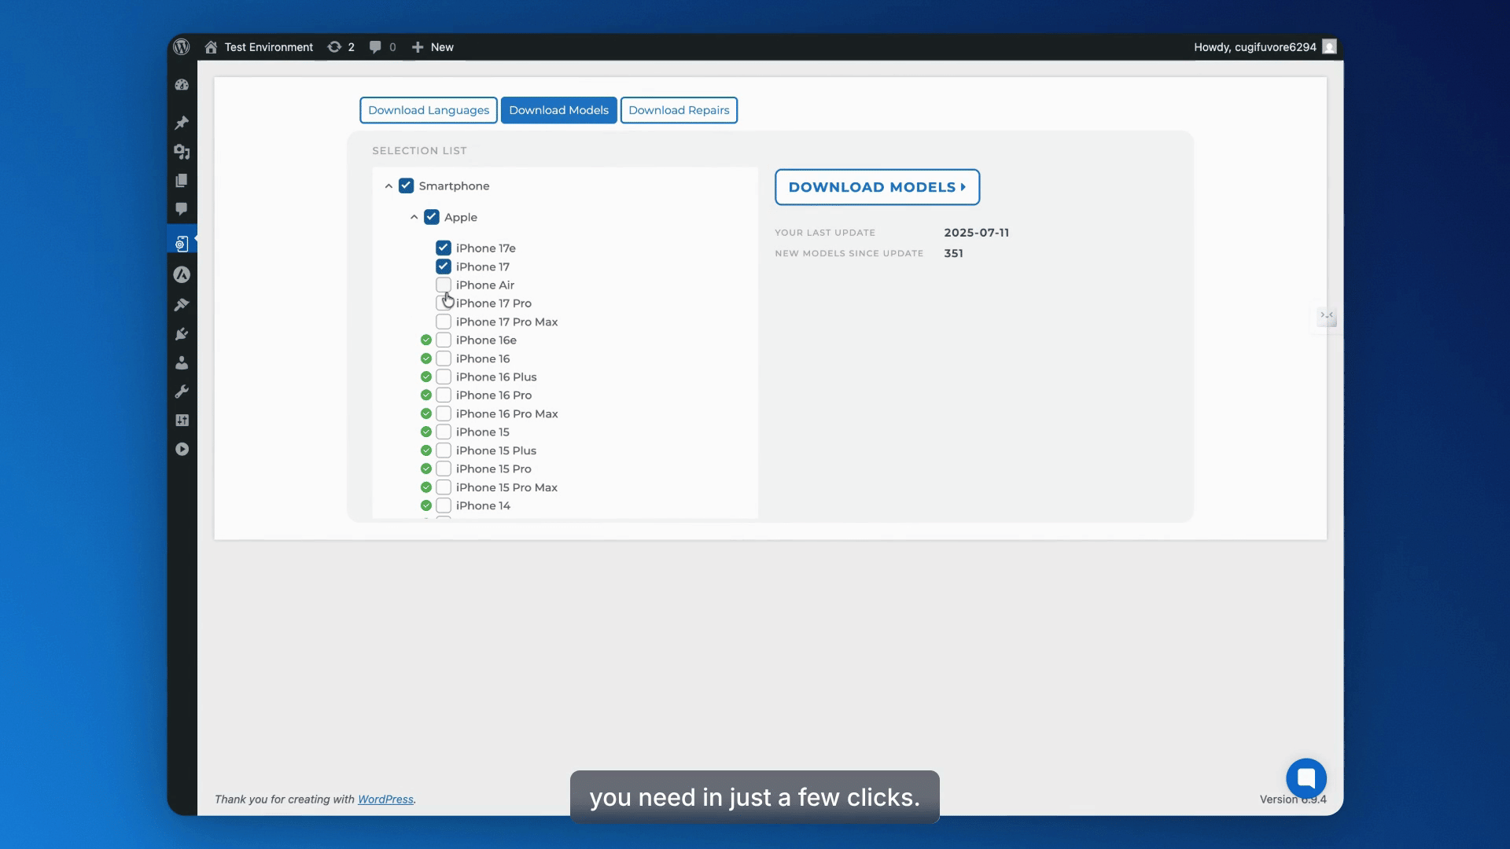Click the NEW MODELS SINCE UPDATE label
The image size is (1510, 849).
coord(849,253)
